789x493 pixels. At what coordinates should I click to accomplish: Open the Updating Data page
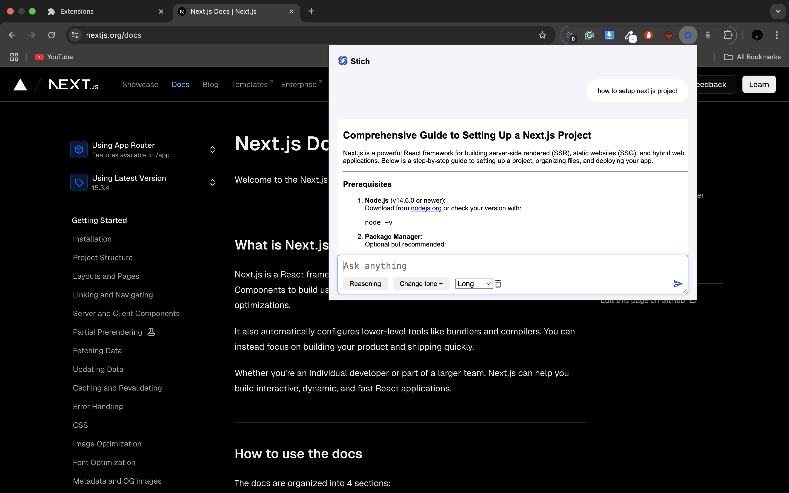(98, 369)
